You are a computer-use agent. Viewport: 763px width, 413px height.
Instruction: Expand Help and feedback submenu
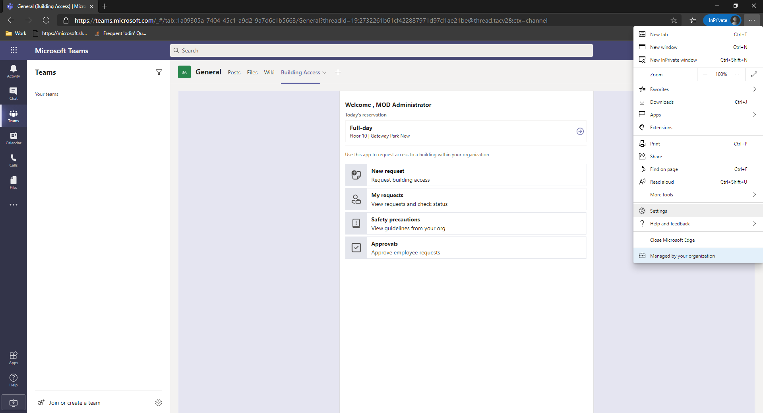coord(754,224)
